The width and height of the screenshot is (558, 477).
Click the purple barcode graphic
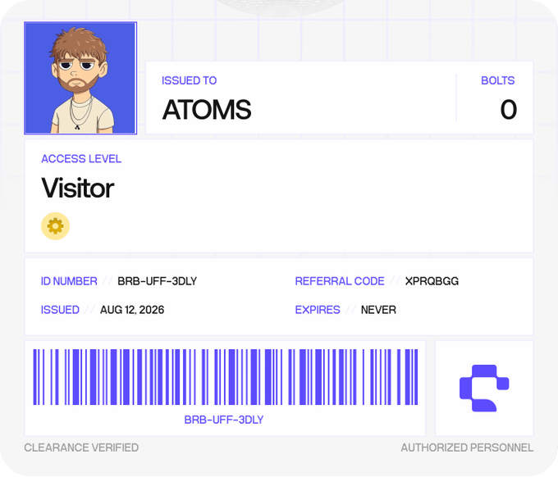coord(226,377)
